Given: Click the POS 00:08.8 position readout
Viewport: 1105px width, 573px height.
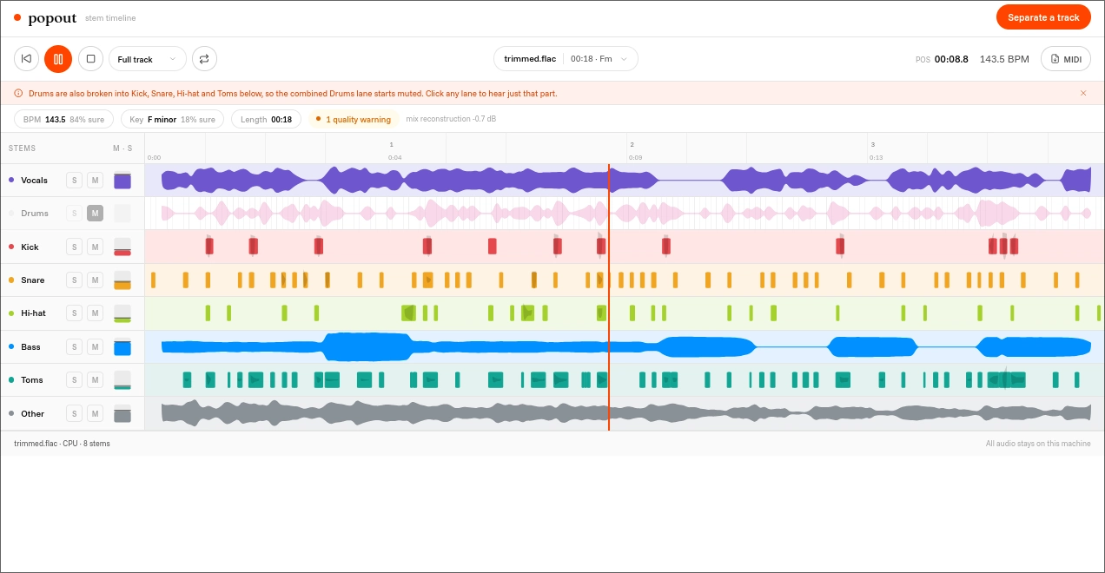Looking at the screenshot, I should pyautogui.click(x=942, y=59).
